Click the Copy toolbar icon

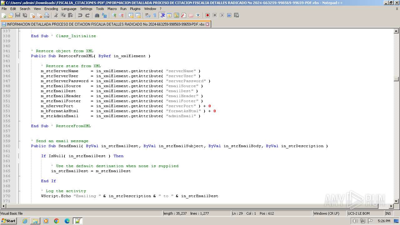point(63,15)
